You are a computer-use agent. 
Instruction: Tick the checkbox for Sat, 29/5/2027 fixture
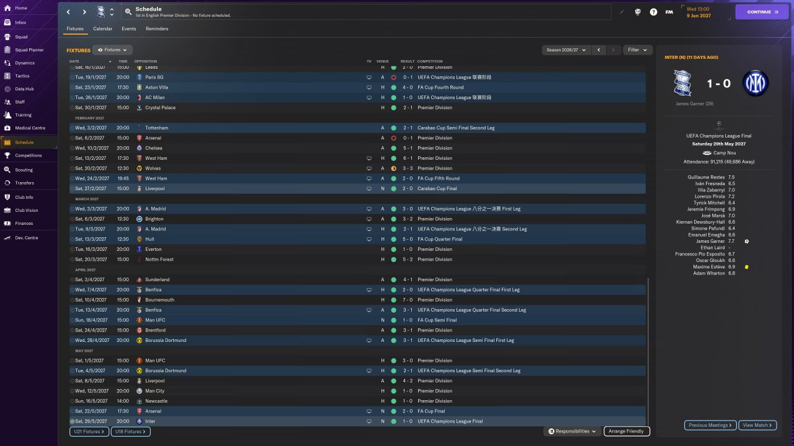click(72, 421)
